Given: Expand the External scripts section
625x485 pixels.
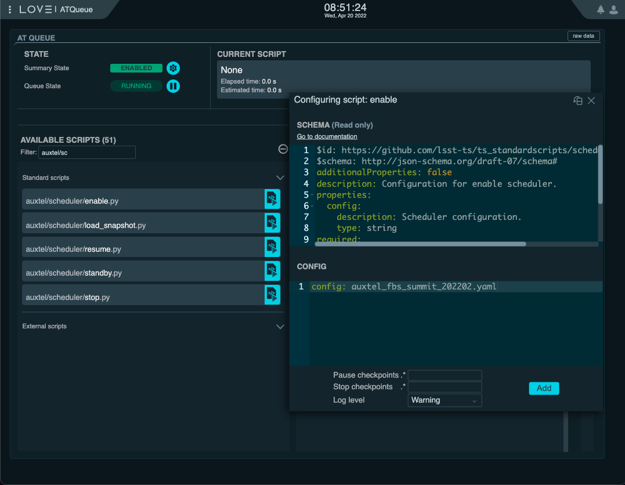Looking at the screenshot, I should pos(280,326).
